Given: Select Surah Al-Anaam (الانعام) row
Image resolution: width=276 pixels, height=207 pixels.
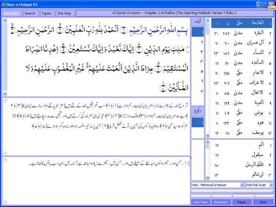Looking at the screenshot, I should [x=242, y=73].
